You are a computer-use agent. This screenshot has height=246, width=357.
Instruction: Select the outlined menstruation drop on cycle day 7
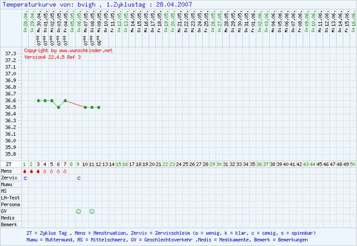[65, 171]
